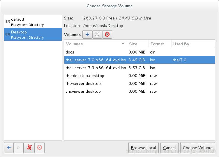The image size is (219, 157).
Task: Confirm with Choose Volume button
Action: pyautogui.click(x=197, y=148)
